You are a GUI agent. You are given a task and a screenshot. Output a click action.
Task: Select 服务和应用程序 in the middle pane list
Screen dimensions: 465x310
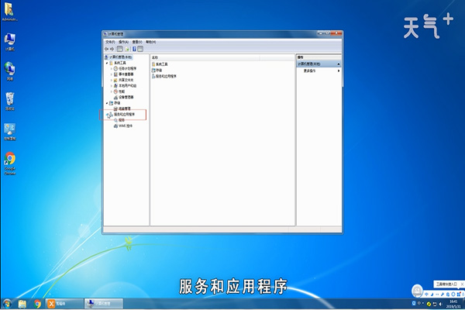coord(166,76)
